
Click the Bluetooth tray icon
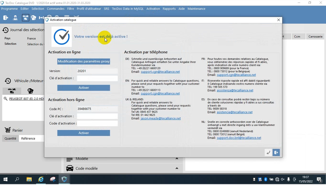265,179
